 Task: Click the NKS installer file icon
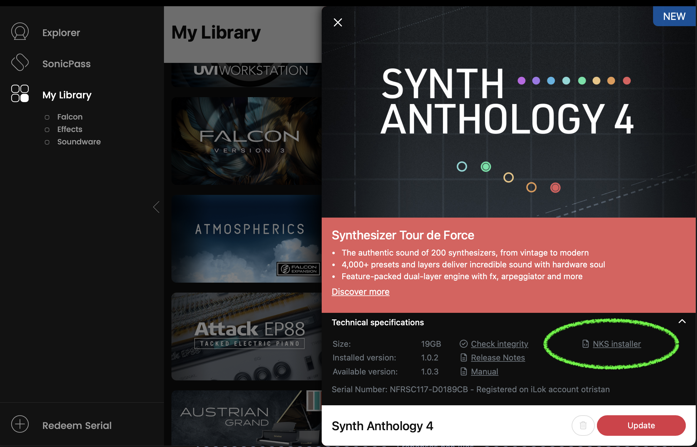(x=586, y=344)
